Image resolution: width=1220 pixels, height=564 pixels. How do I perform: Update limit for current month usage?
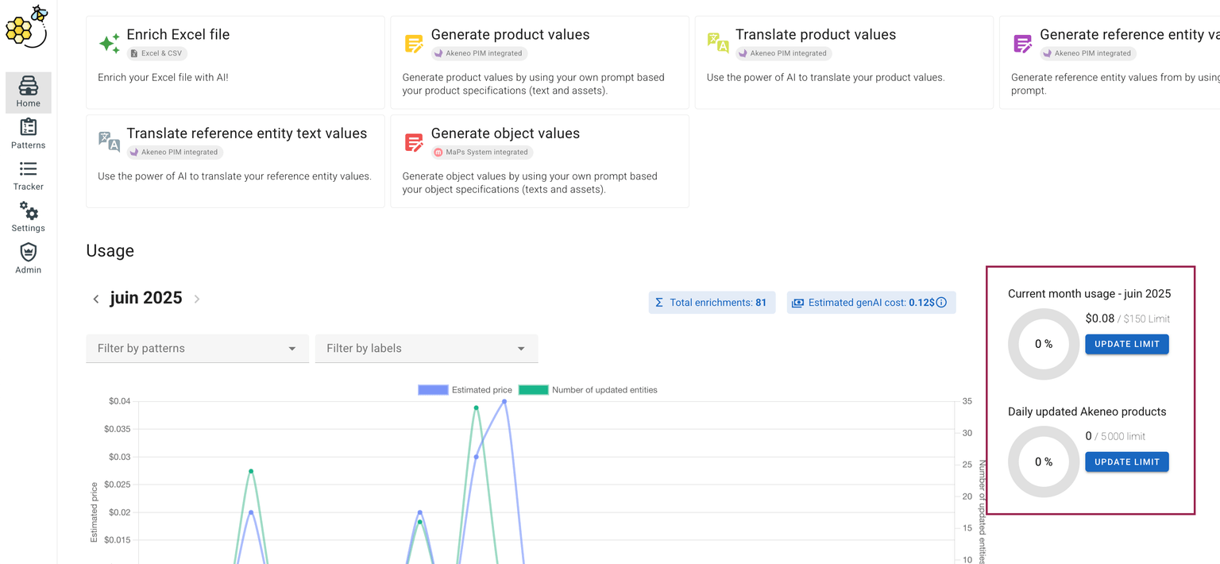(x=1126, y=344)
